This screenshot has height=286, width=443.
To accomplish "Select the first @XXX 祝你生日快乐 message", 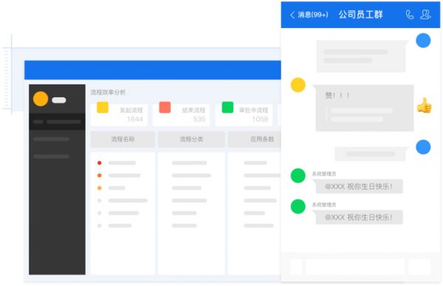I will click(x=359, y=186).
